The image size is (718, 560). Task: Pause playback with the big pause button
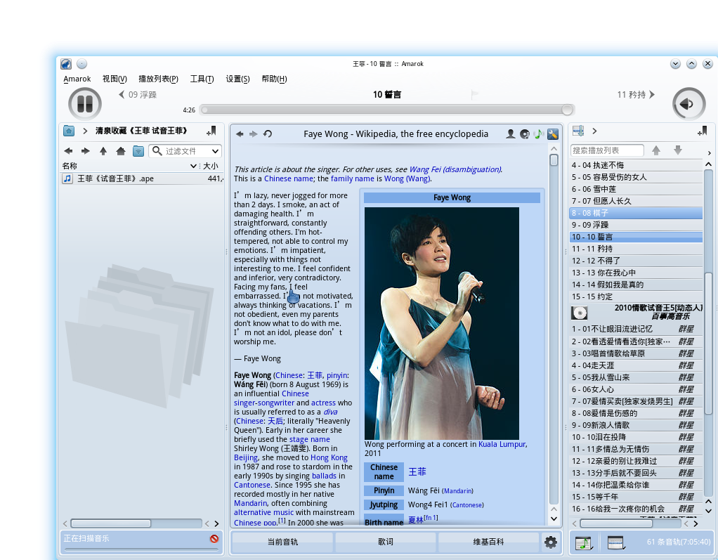point(85,103)
